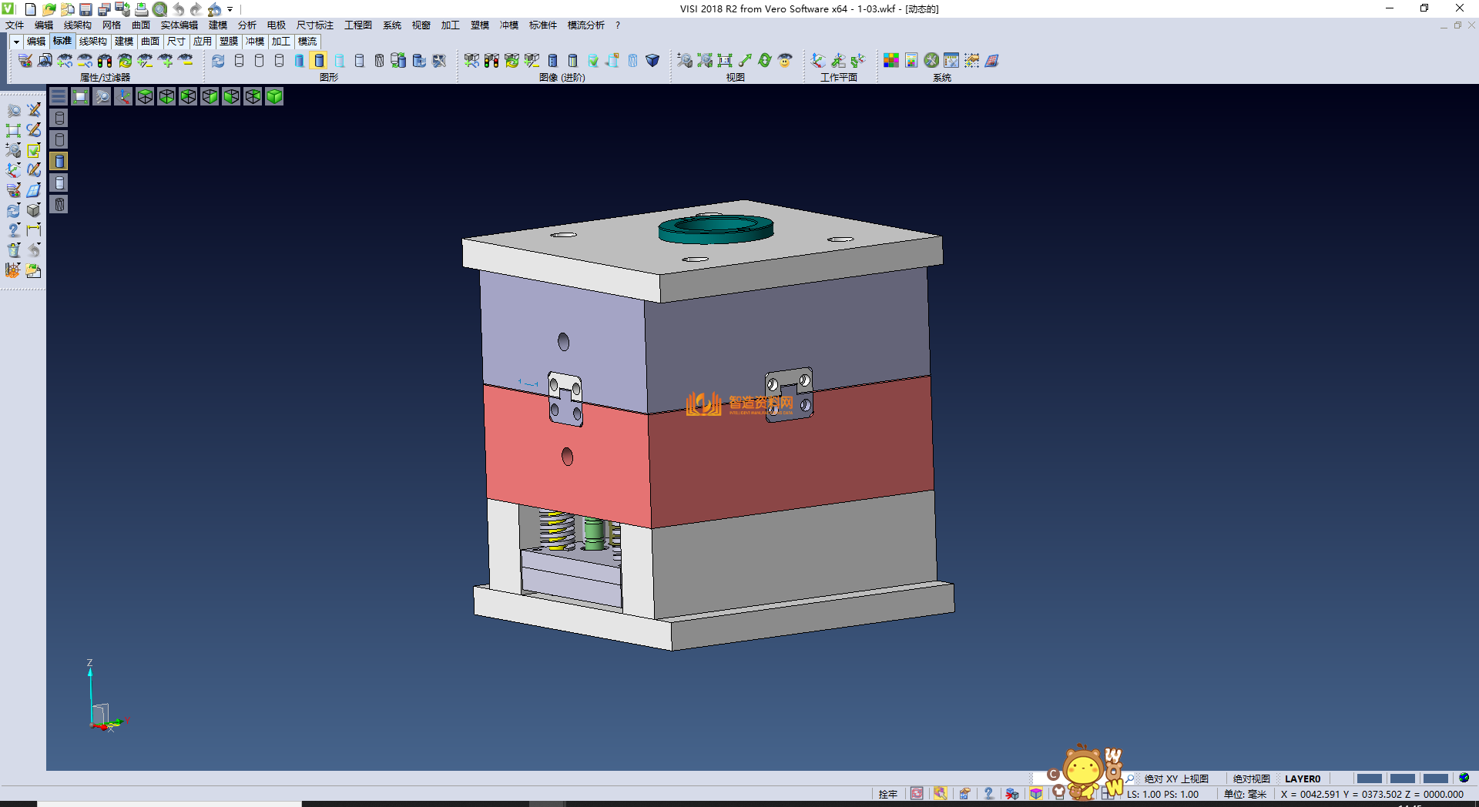Click the print icon in quick access toolbar
1479x807 pixels.
[x=142, y=9]
